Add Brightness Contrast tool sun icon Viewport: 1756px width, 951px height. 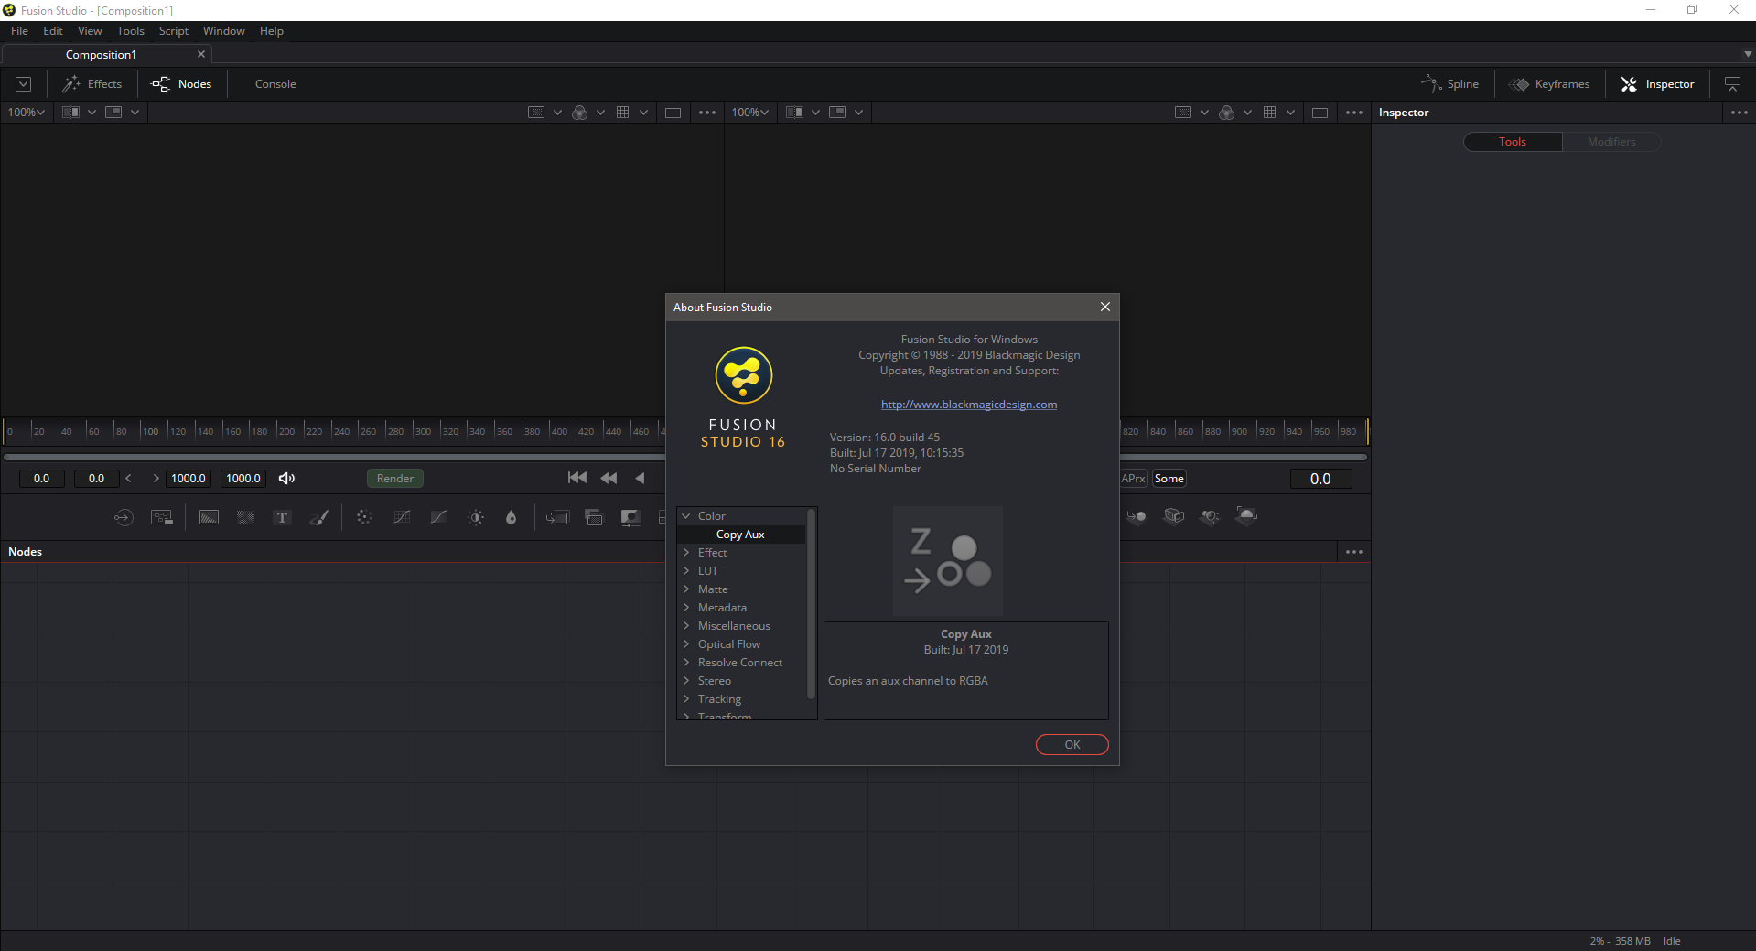tap(476, 517)
